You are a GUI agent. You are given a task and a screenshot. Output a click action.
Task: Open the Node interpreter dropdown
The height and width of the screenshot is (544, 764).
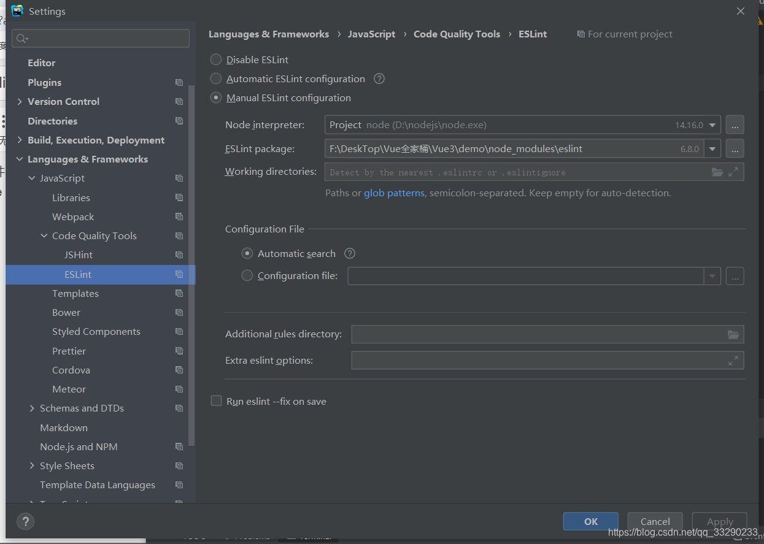[x=712, y=125]
